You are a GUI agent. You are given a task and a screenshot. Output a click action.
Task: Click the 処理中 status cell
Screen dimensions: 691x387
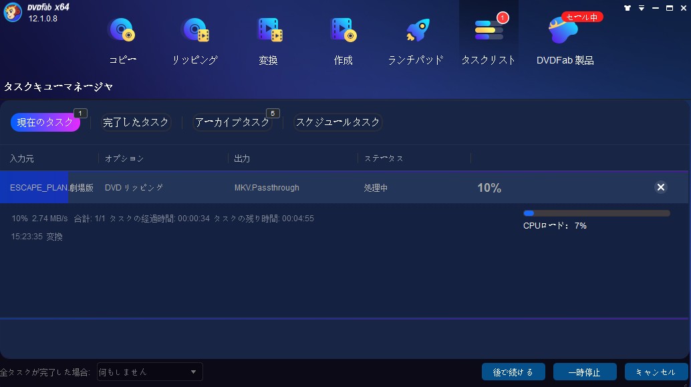pos(376,188)
